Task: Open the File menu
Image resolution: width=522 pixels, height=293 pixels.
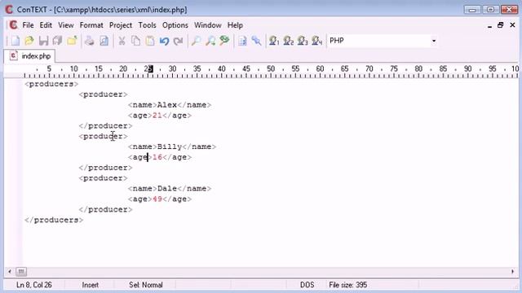Action: point(28,25)
